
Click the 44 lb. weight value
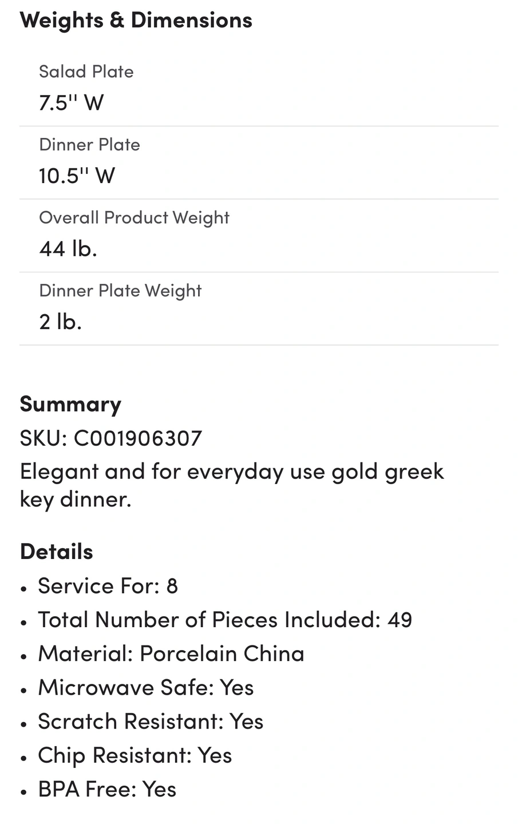pos(68,249)
